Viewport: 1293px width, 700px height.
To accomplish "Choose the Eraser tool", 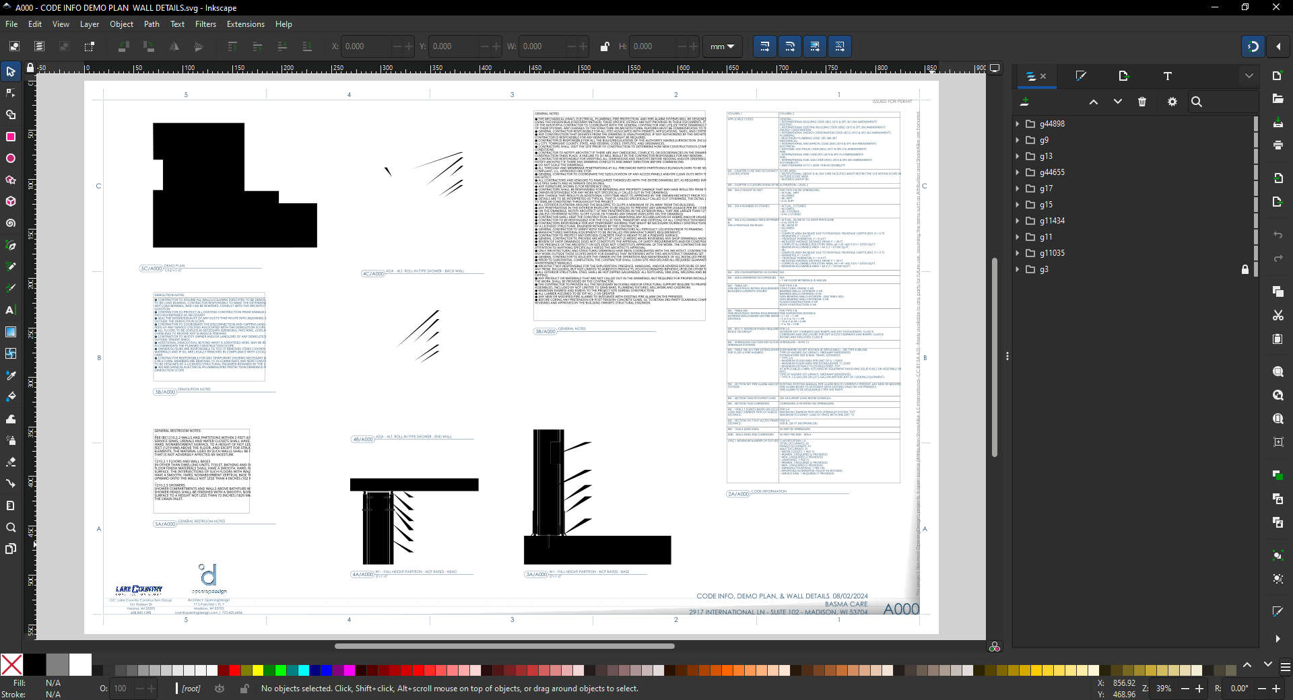I will tap(11, 462).
